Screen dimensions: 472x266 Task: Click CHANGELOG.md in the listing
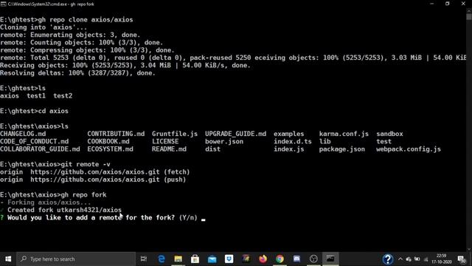[23, 134]
